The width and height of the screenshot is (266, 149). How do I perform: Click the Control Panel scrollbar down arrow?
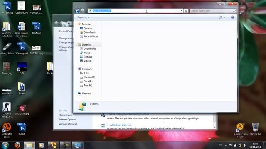pos(215,127)
